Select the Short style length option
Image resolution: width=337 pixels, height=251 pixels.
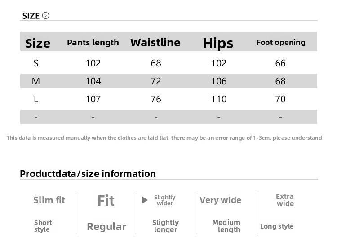pyautogui.click(x=43, y=226)
